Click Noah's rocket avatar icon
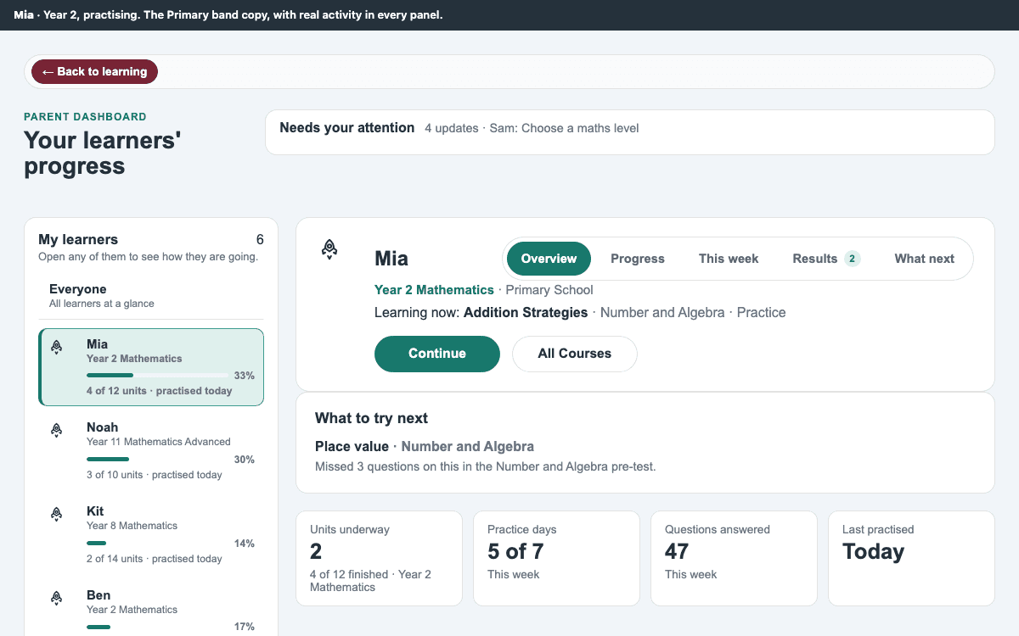Image resolution: width=1019 pixels, height=636 pixels. point(57,430)
